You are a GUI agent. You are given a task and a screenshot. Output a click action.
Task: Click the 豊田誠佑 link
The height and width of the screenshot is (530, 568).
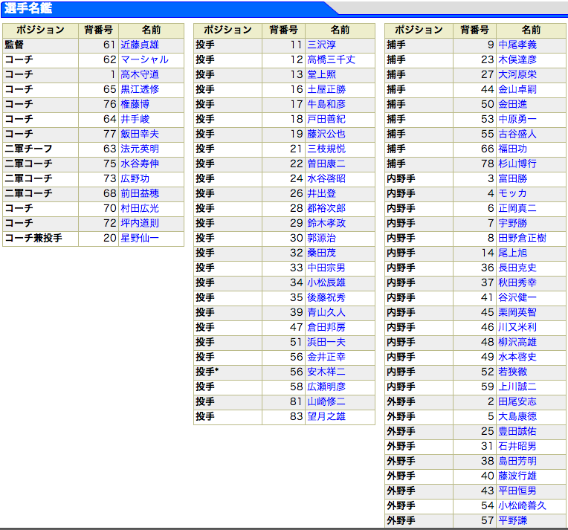pos(517,431)
